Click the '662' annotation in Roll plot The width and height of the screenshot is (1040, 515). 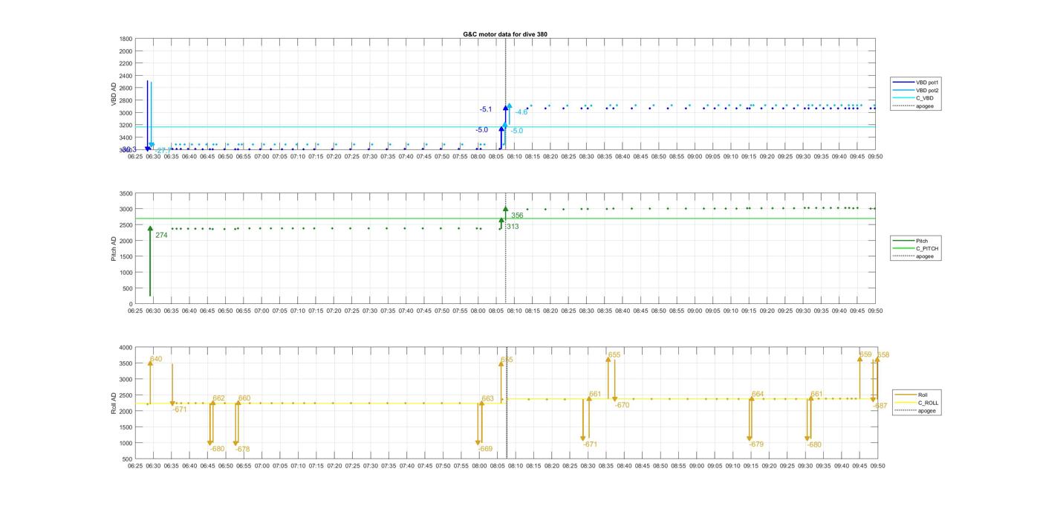pos(218,398)
